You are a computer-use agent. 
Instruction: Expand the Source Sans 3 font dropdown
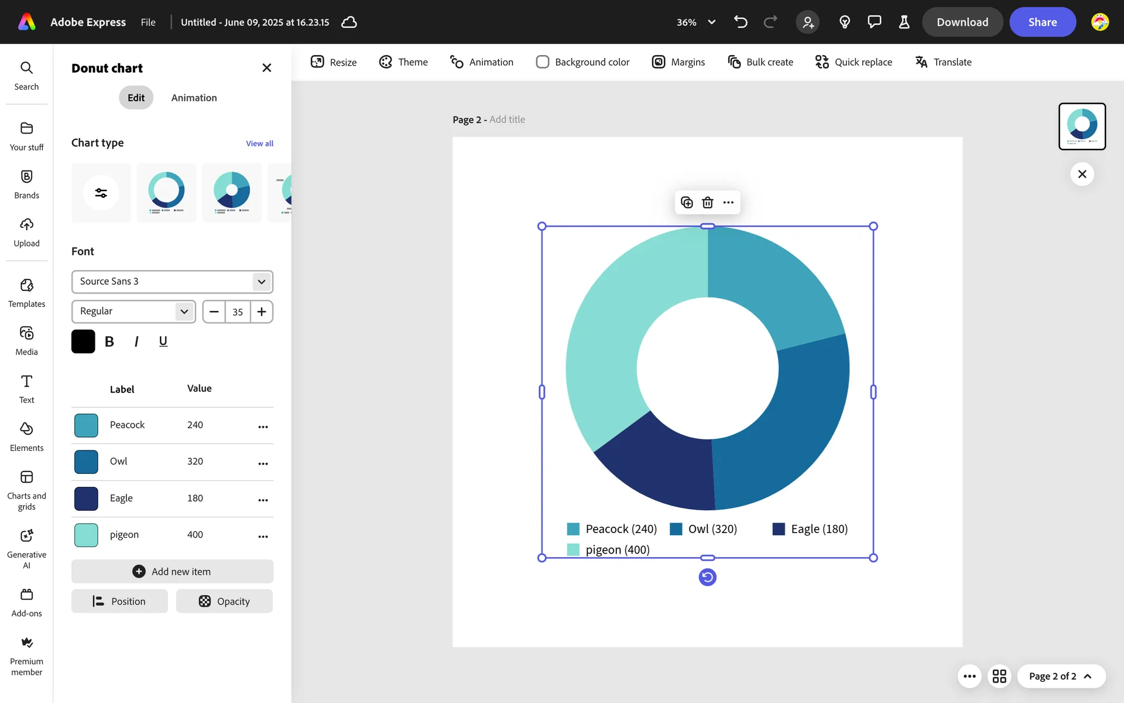click(261, 282)
